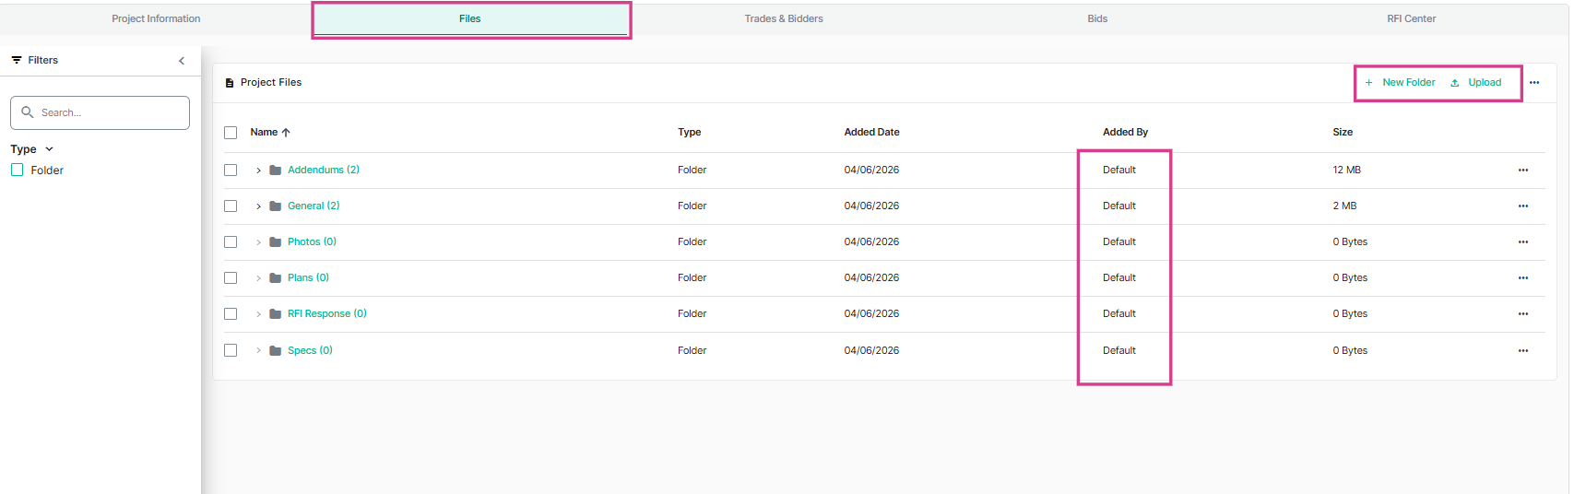
Task: Select the Specs row checkbox
Action: pyautogui.click(x=231, y=350)
